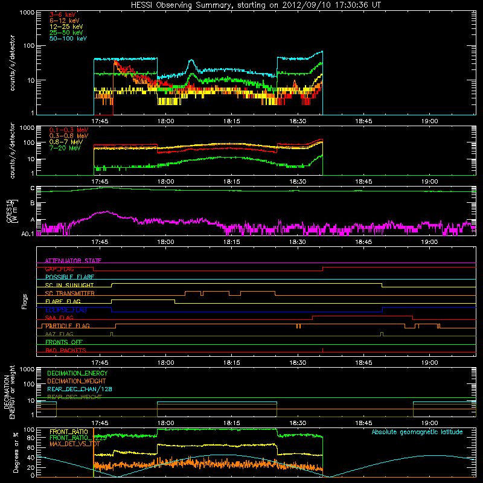Click the FRONT_RATIO legend label

point(69,432)
